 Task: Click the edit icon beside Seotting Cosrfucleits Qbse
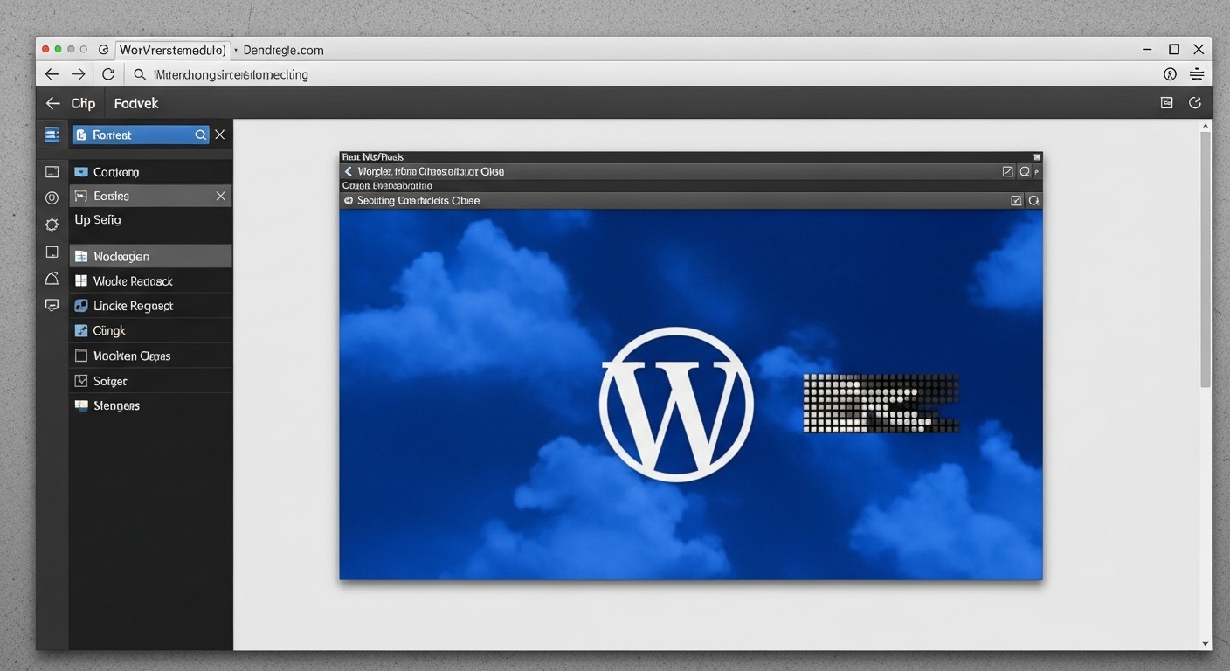tap(1016, 200)
